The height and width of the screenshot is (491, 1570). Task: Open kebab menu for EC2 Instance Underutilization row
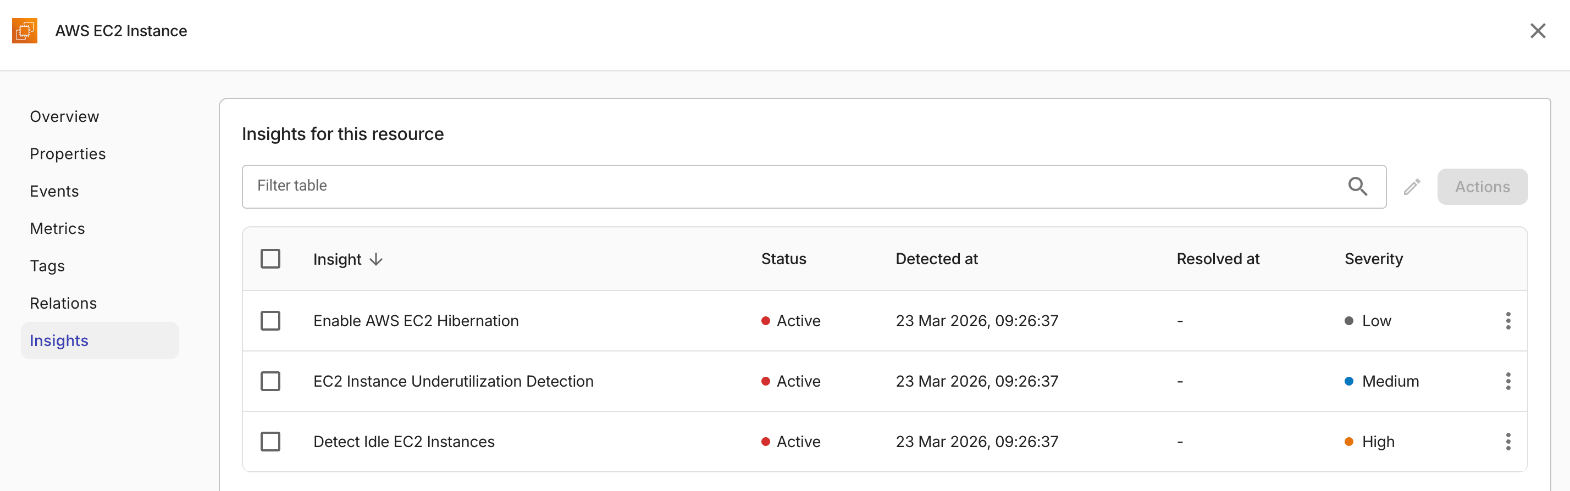pyautogui.click(x=1508, y=381)
